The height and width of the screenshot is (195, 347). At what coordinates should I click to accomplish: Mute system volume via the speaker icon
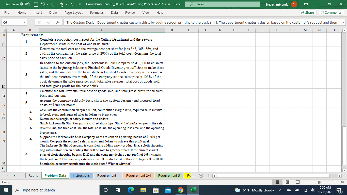[x=312, y=190]
